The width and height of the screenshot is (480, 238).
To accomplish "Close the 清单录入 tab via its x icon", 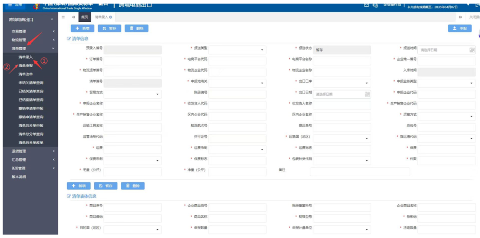I will (111, 17).
